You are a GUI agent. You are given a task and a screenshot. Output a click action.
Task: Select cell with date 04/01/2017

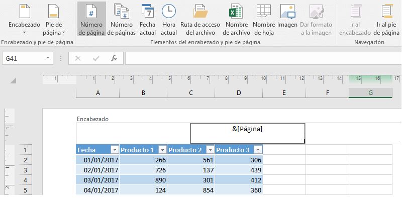(97, 190)
